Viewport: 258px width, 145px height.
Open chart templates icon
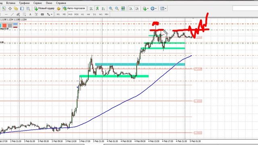pyautogui.click(x=162, y=8)
